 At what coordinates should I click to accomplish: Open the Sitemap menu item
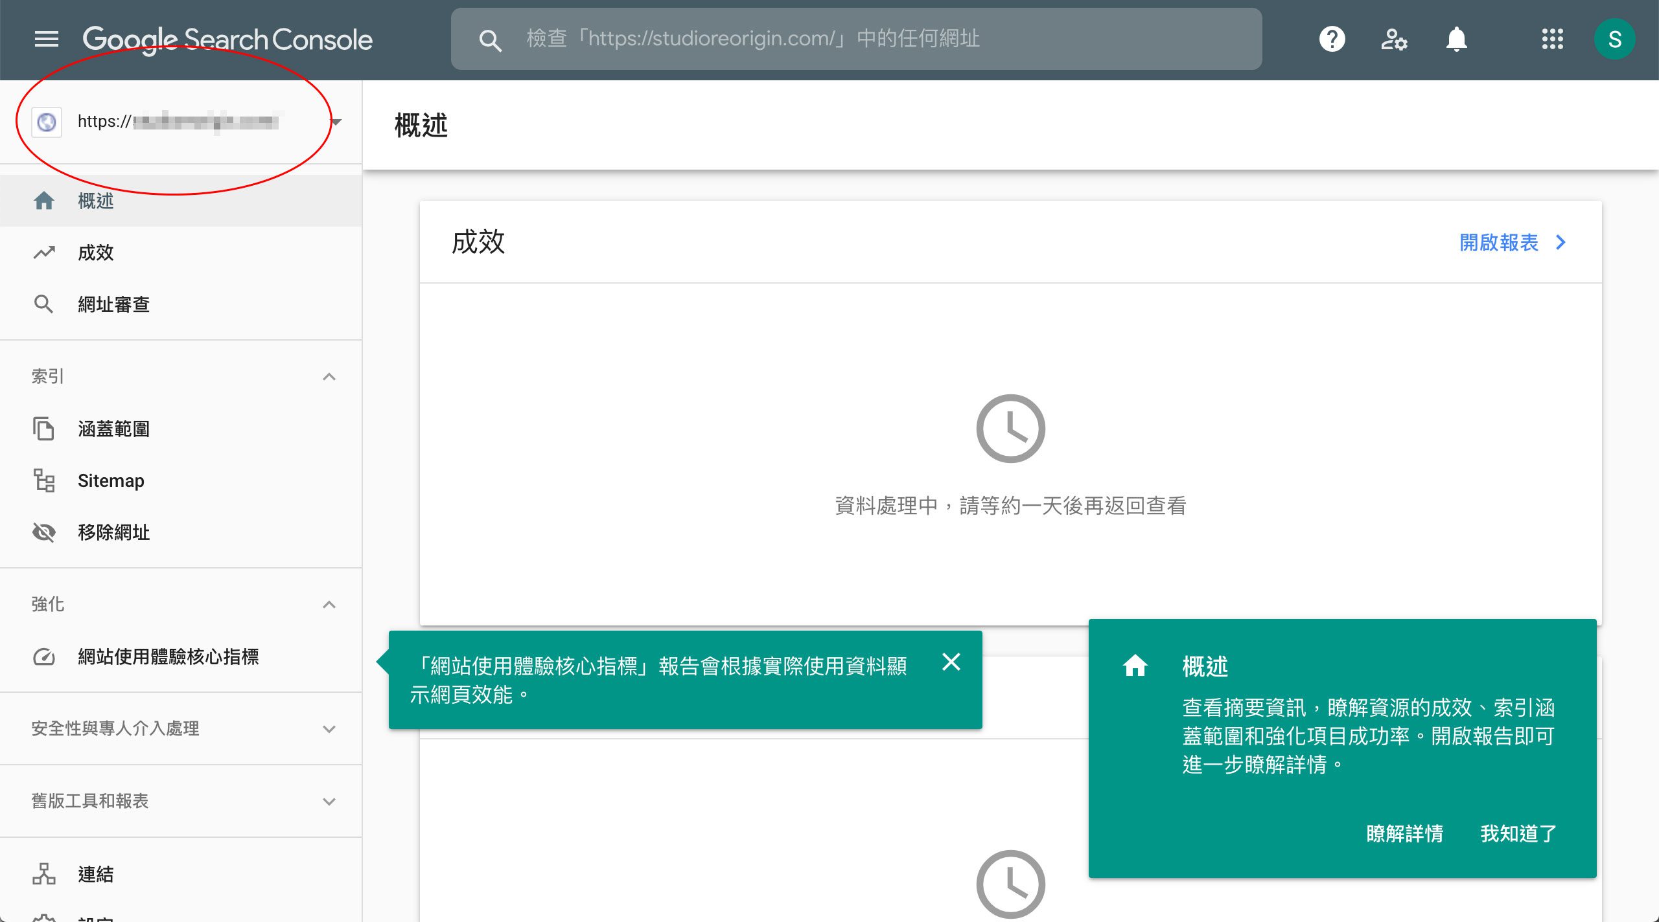click(111, 480)
